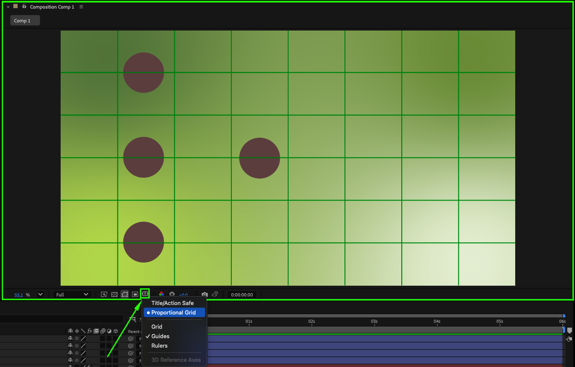
Task: Click the 3D Layer cube column header icon
Action: coord(116,331)
